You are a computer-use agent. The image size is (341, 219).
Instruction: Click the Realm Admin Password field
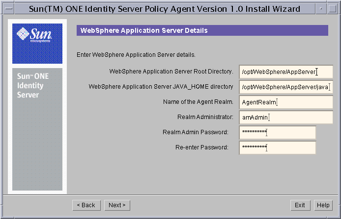pos(278,132)
